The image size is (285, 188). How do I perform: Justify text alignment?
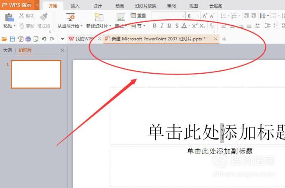click(249, 26)
